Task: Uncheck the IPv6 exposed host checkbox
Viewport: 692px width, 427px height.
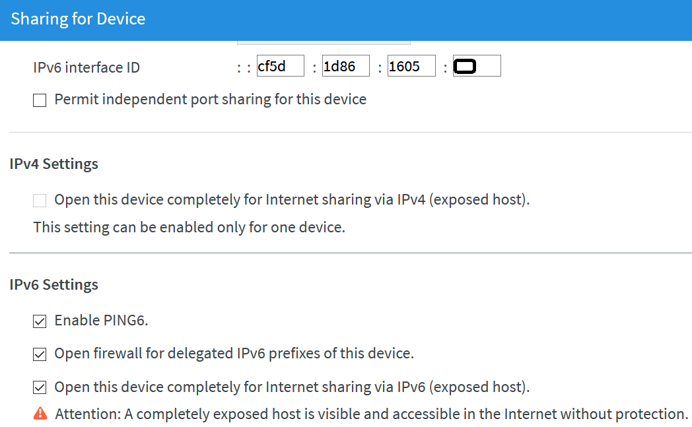Action: click(40, 388)
